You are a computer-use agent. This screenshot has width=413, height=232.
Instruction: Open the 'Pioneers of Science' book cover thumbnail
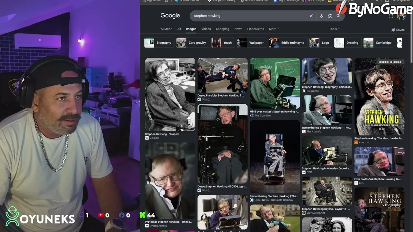pyautogui.click(x=379, y=97)
